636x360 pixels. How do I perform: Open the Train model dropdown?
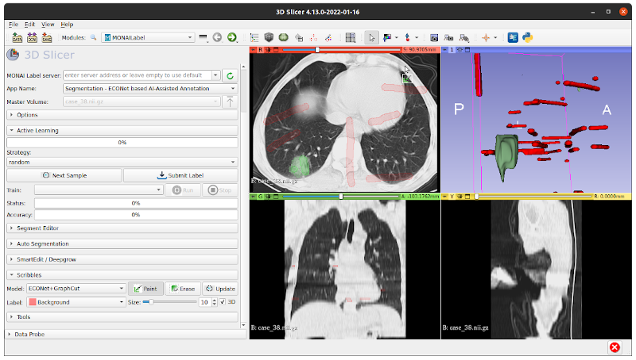99,190
